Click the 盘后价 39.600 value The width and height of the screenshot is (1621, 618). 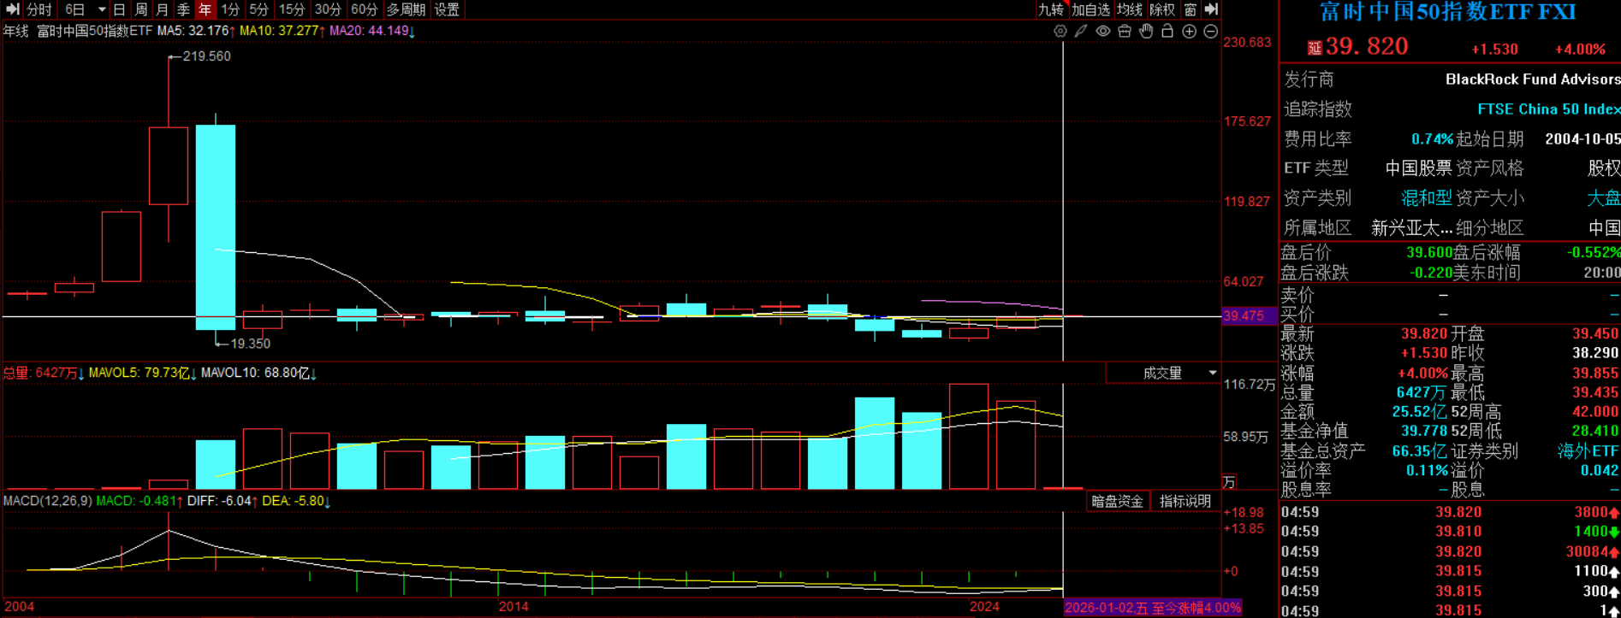(x=1429, y=253)
